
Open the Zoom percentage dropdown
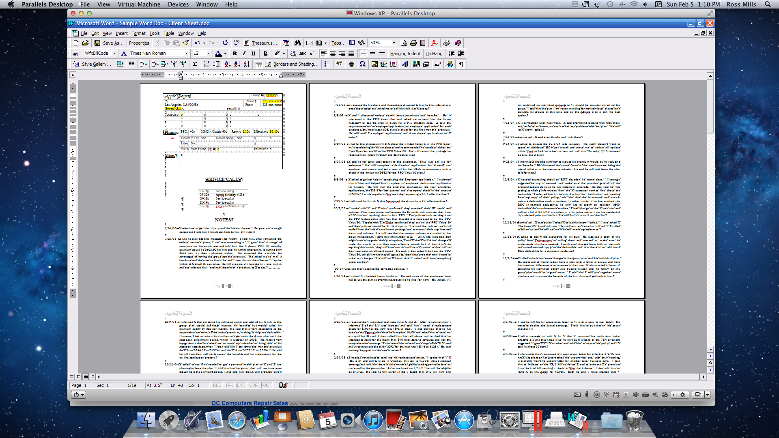point(394,43)
